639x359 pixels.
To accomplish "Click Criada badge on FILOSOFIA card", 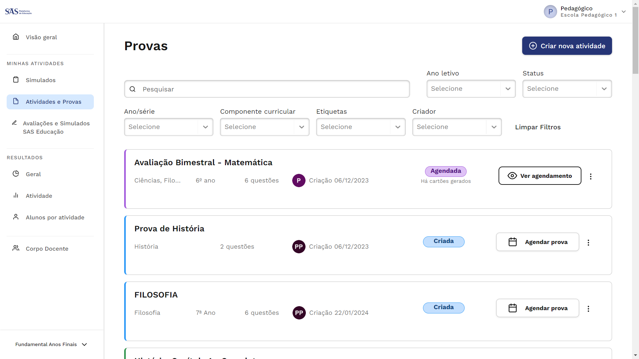I will point(444,308).
